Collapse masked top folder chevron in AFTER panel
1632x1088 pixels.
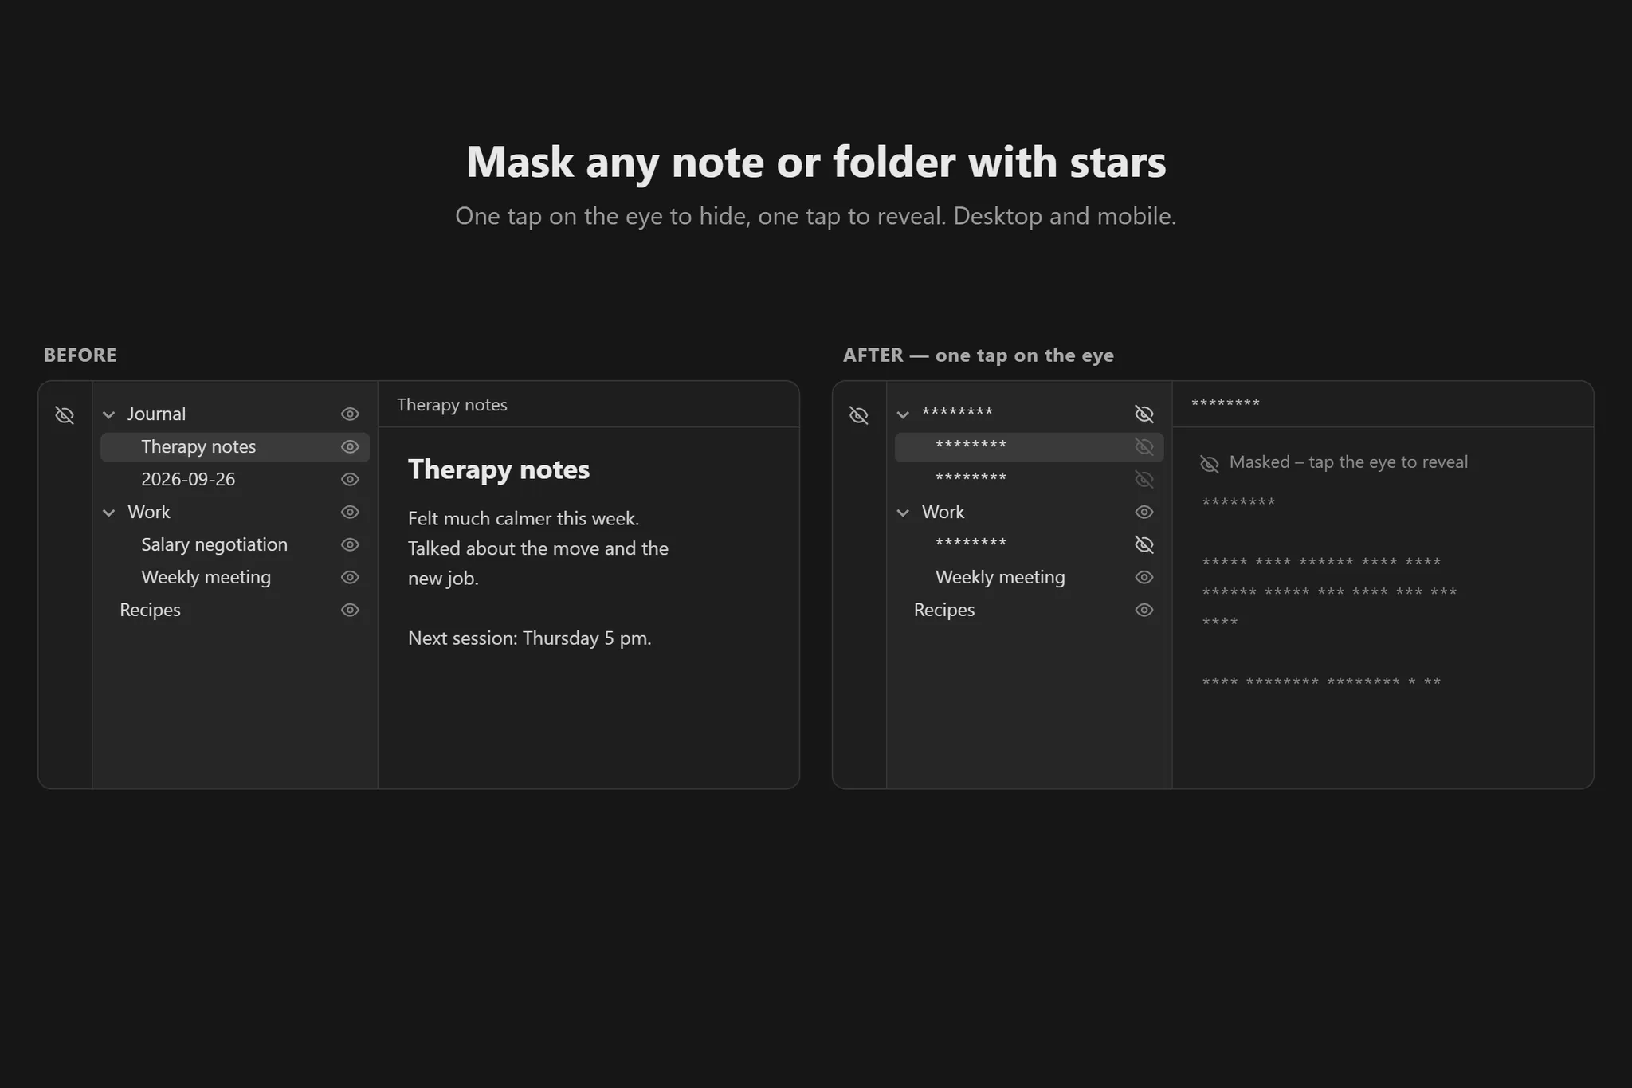pos(903,414)
